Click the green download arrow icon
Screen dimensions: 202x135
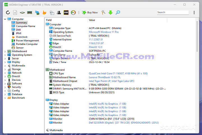(111, 13)
